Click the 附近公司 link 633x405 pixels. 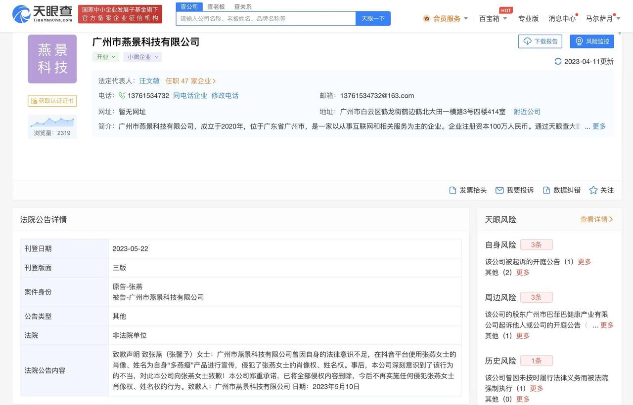click(x=527, y=112)
